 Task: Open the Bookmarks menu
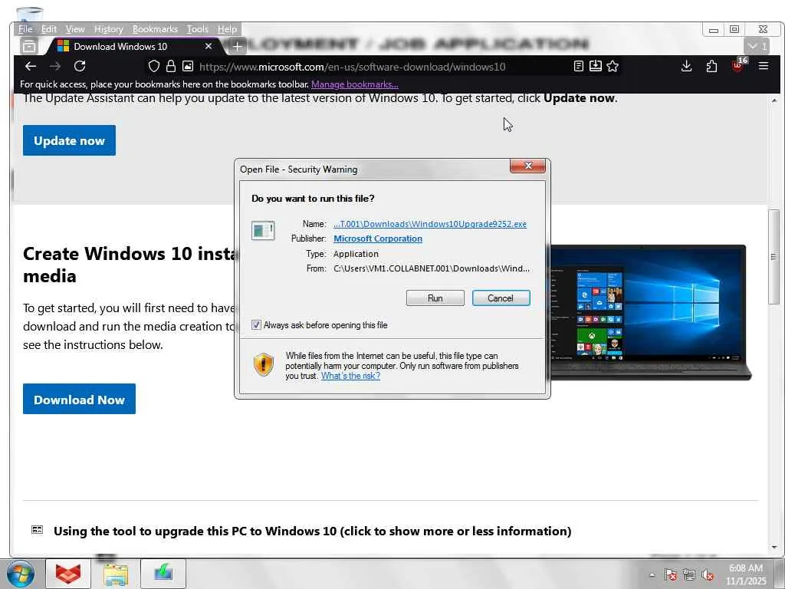tap(155, 29)
